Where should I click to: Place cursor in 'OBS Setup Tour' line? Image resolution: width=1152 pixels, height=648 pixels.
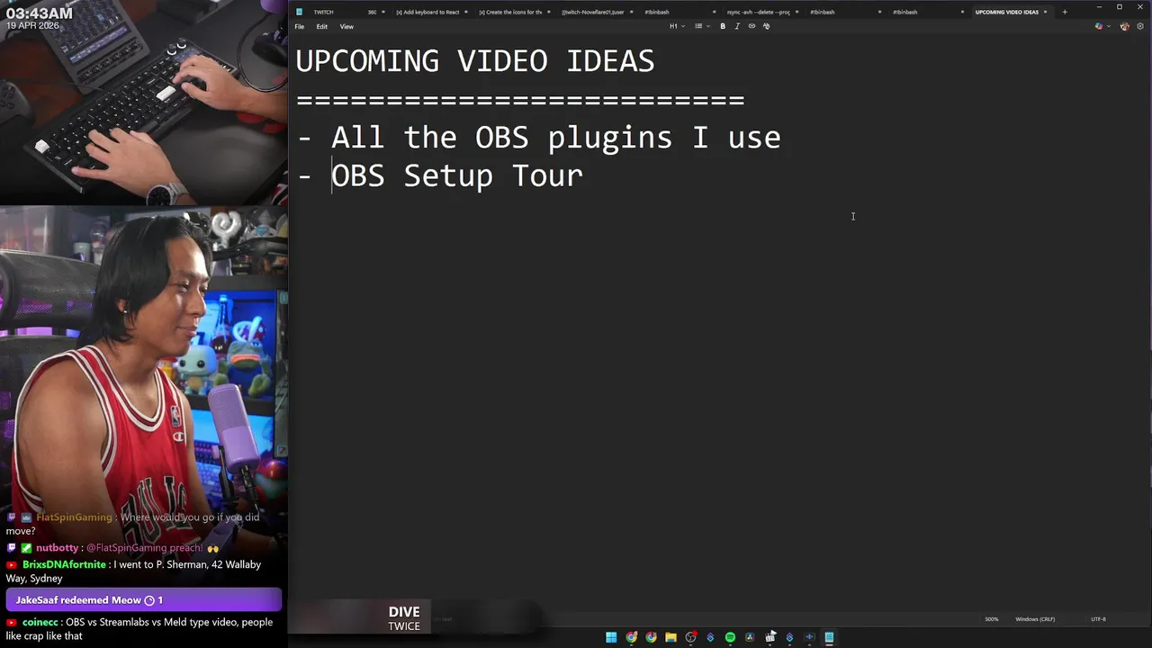pos(457,175)
